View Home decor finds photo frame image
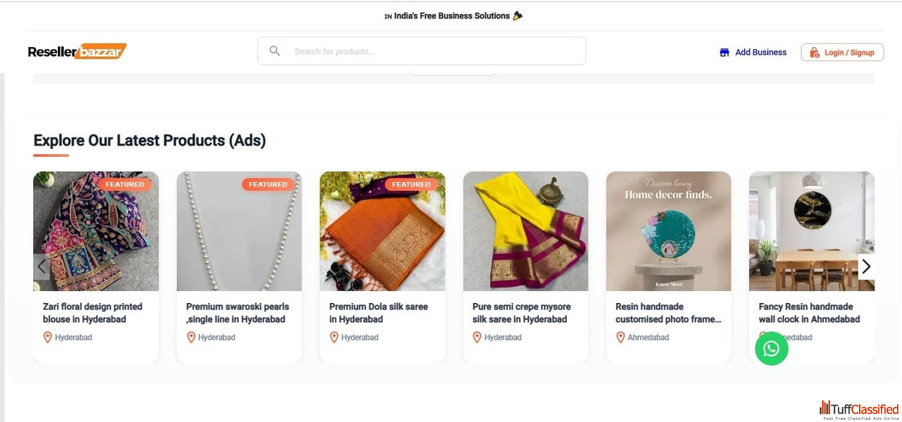902x422 pixels. tap(668, 231)
